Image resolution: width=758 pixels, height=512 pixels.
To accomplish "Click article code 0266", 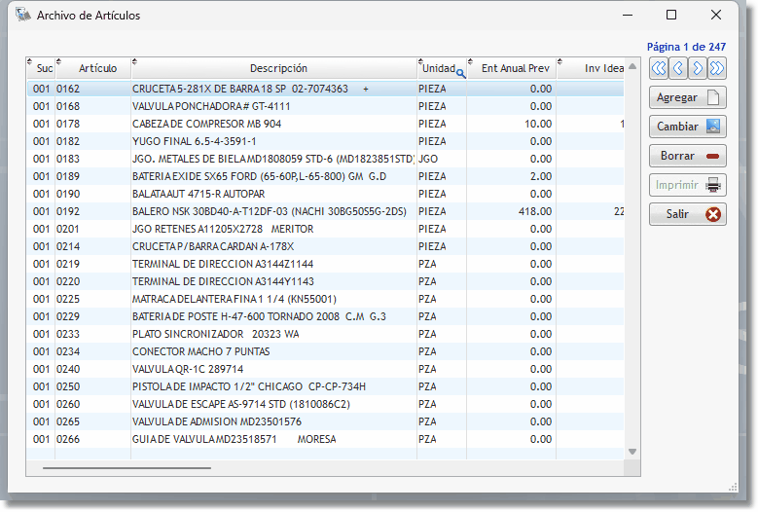I will [x=68, y=439].
